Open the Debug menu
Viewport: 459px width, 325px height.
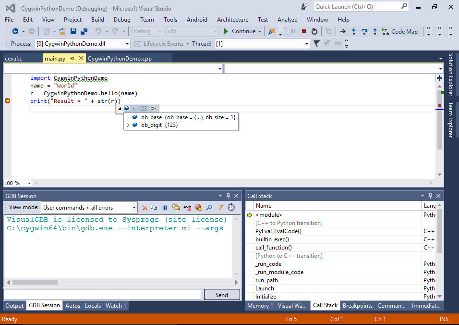click(x=122, y=20)
